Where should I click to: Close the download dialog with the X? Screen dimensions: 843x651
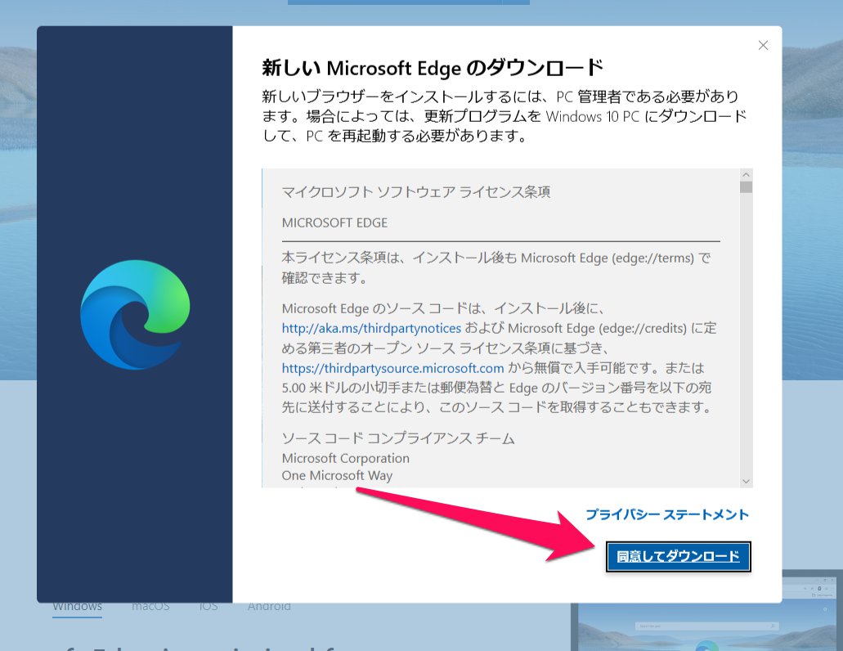[x=763, y=45]
